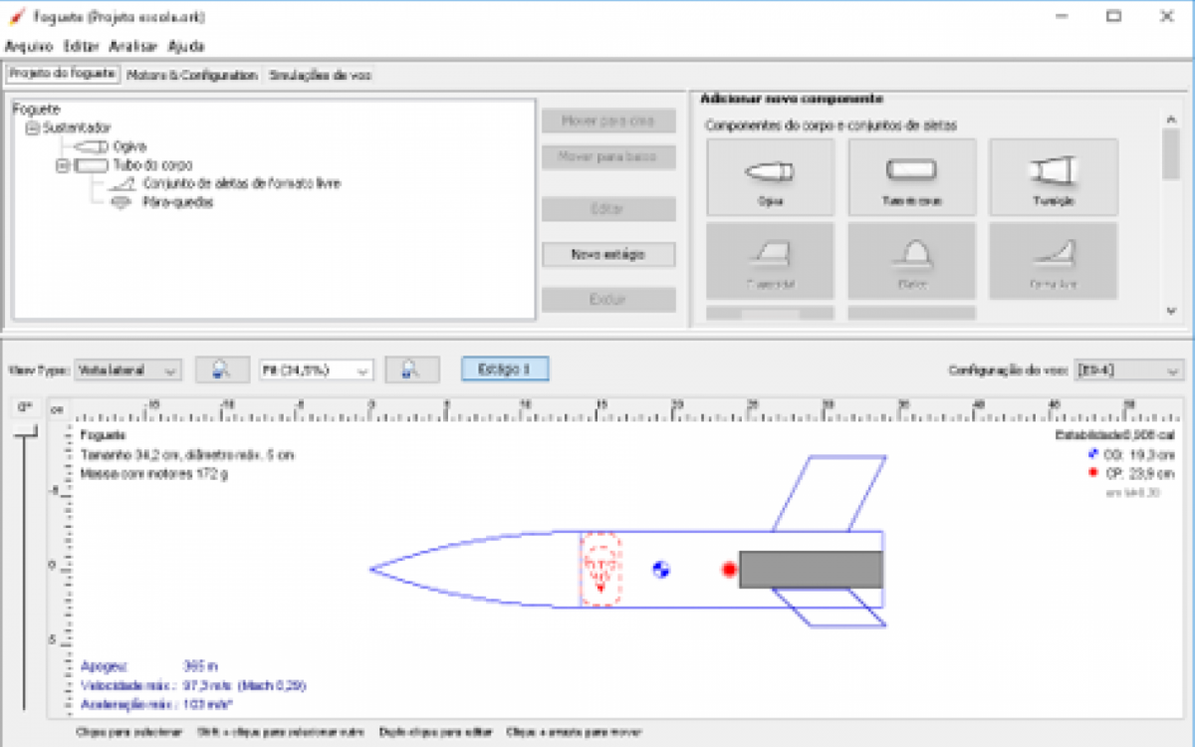Switch to the Motors & Configuration tab
The width and height of the screenshot is (1195, 747).
[x=191, y=75]
